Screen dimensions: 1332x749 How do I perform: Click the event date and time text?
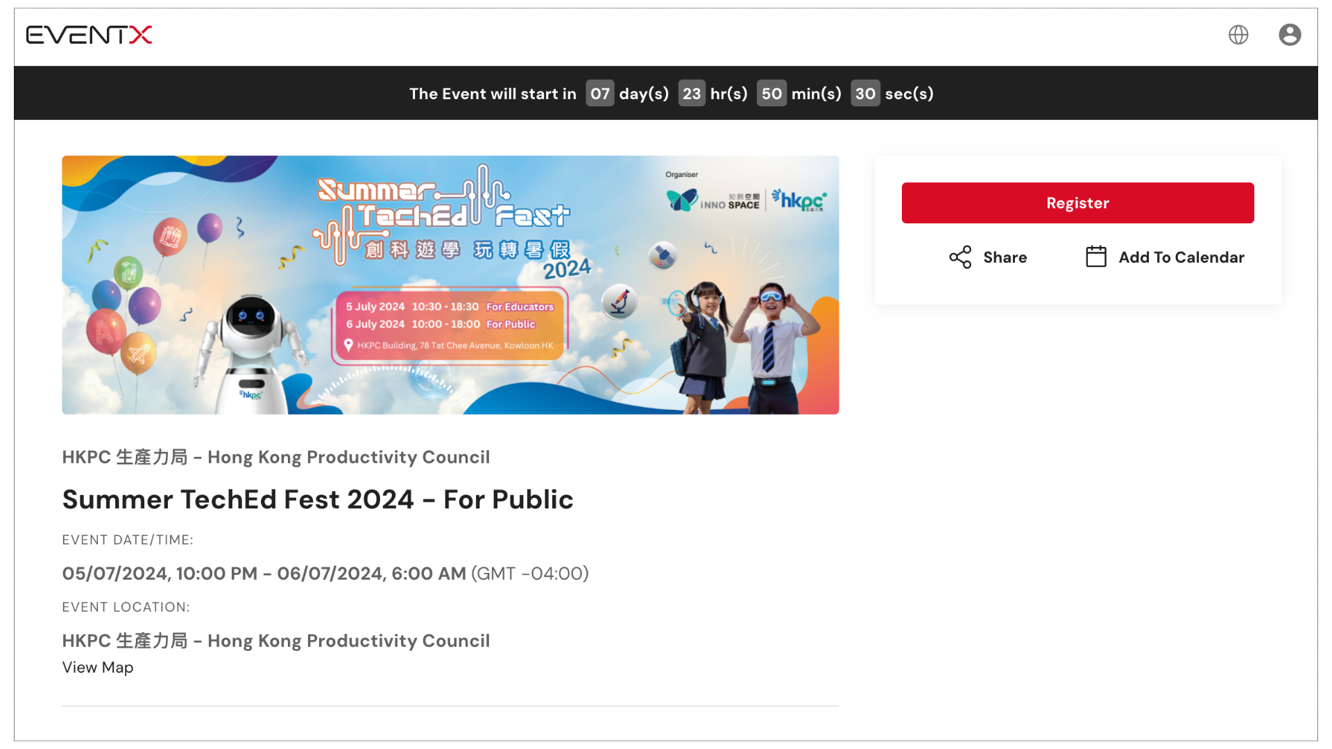(x=325, y=574)
